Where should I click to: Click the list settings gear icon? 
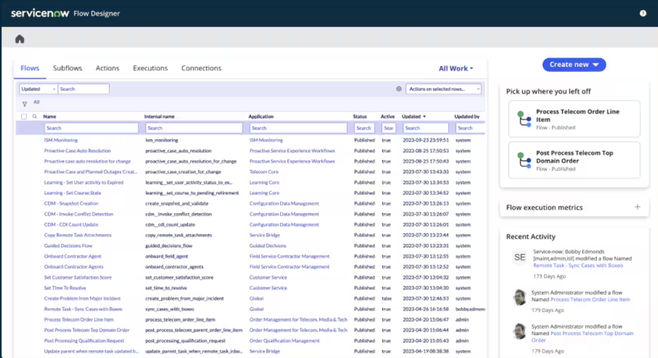(x=399, y=89)
